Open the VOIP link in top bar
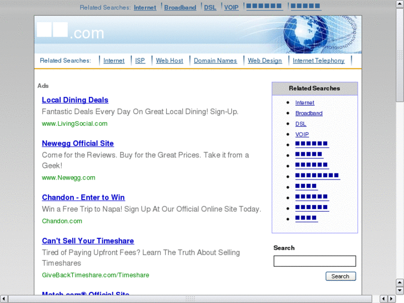The image size is (404, 303). (231, 7)
